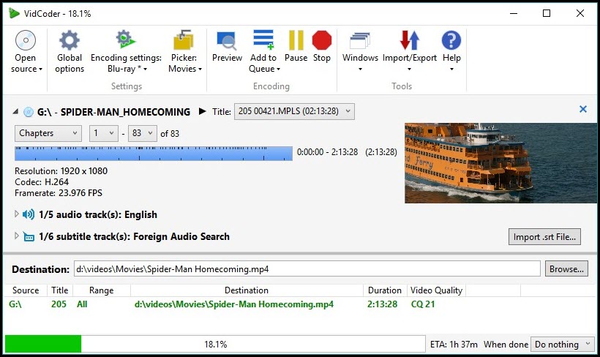Click the play arrow before Title
This screenshot has width=600, height=357.
pyautogui.click(x=203, y=111)
